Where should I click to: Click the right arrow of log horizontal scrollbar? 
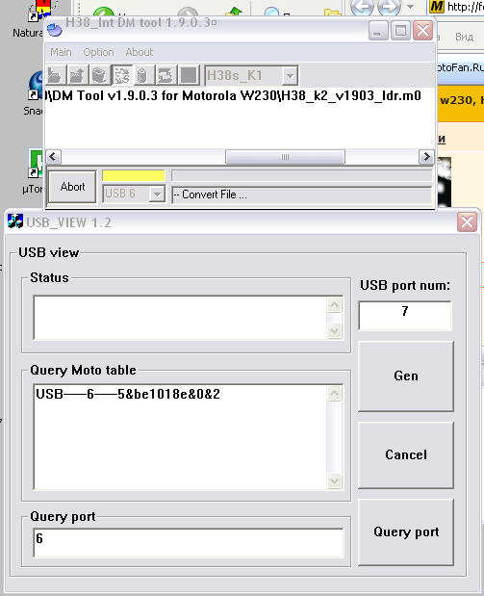(x=426, y=157)
